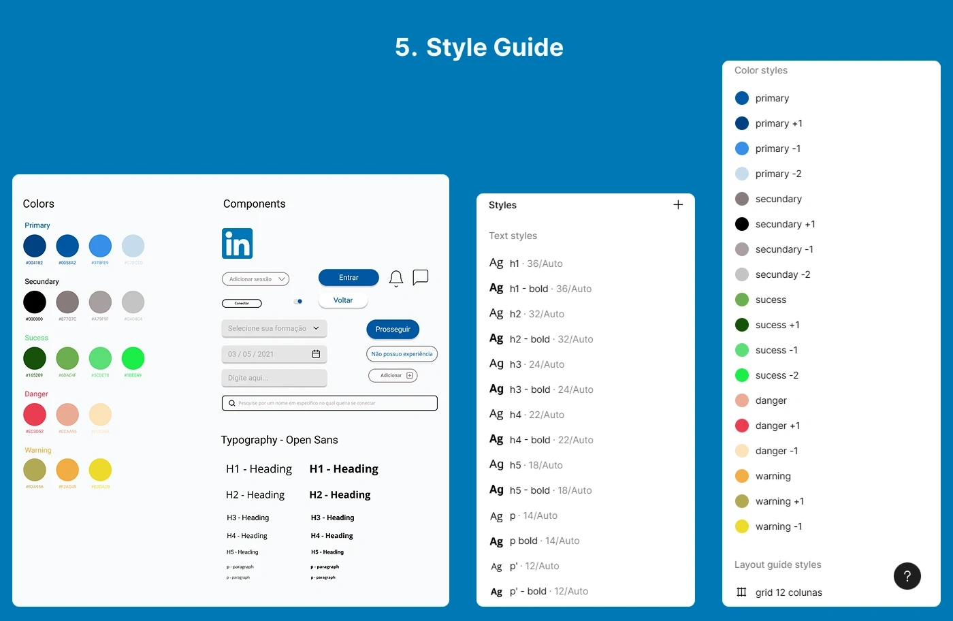Click the Ag icon beside 'h1 · 36/Auto'
Viewport: 953px width, 621px height.
tap(496, 263)
